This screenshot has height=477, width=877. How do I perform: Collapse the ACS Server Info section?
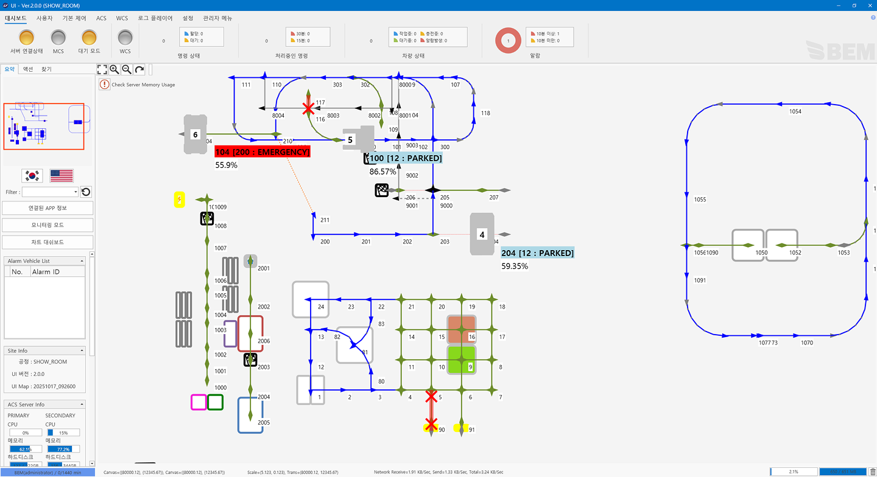point(82,405)
